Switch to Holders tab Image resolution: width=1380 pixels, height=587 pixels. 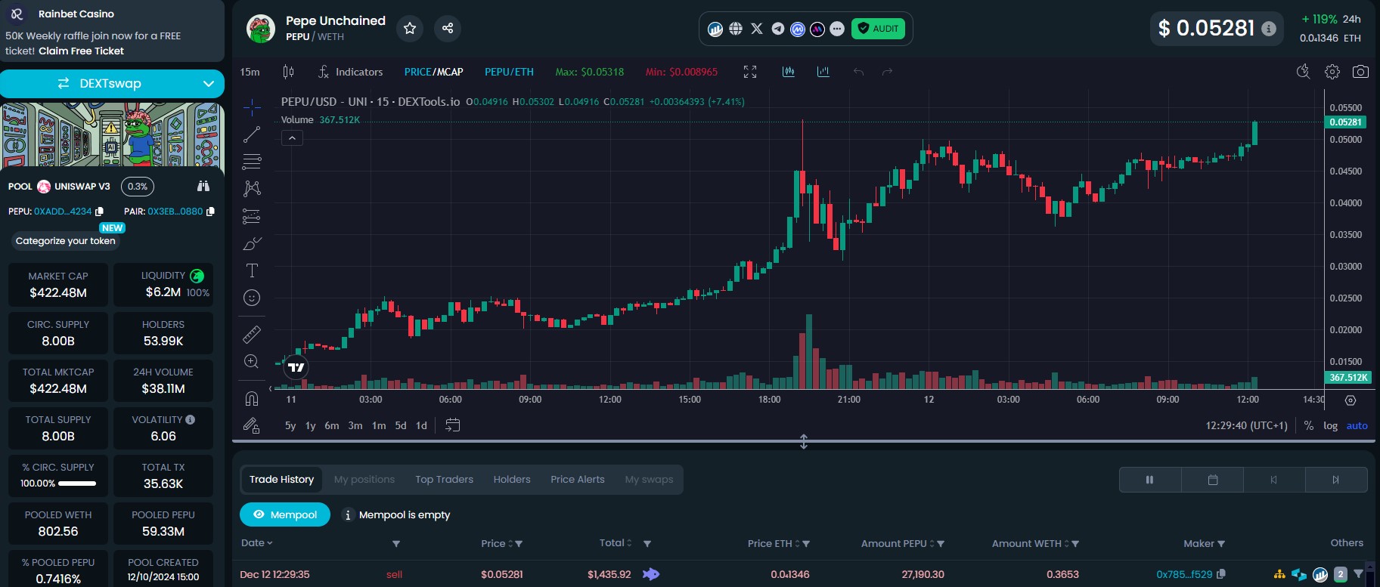512,479
